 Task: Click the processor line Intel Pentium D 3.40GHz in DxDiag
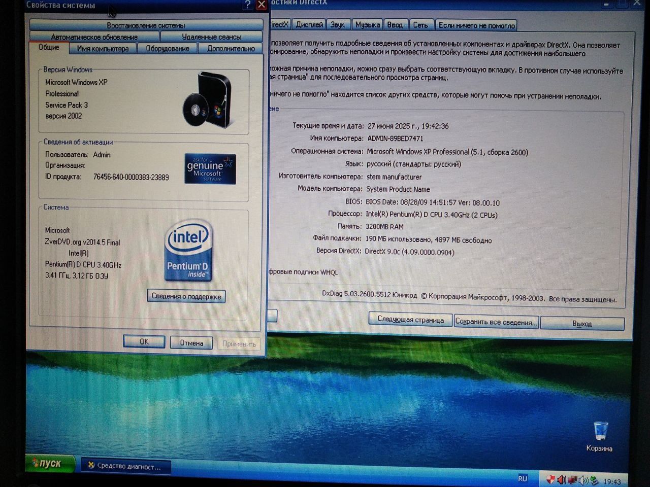click(x=431, y=215)
